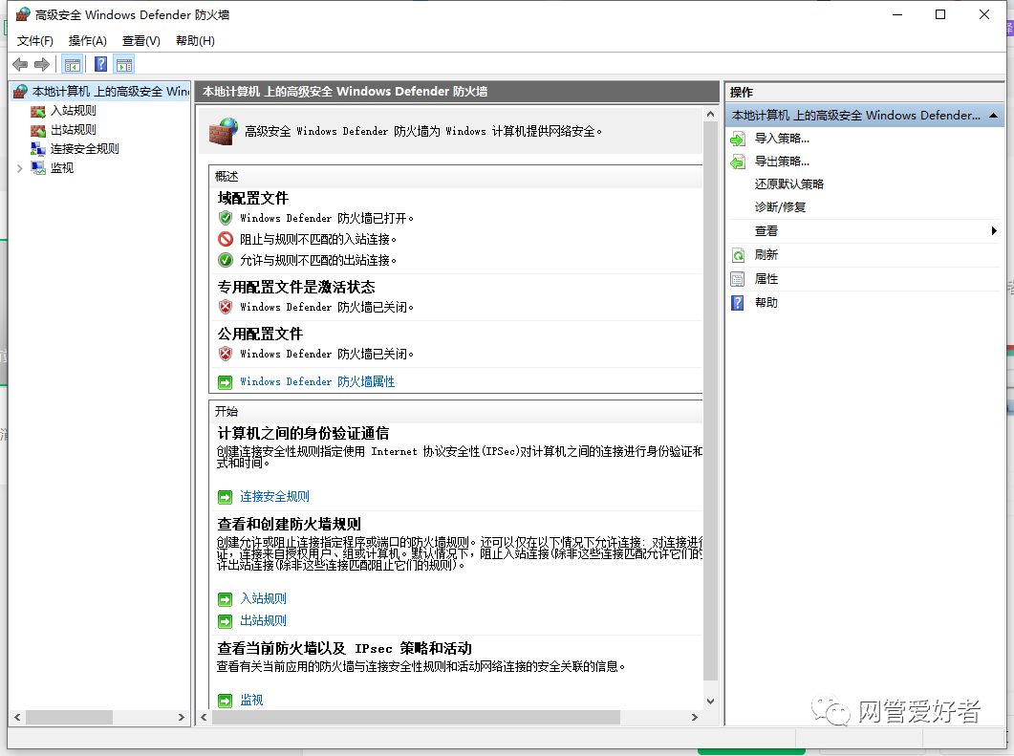
Task: Click 刷新 text in the action pane
Action: (766, 255)
